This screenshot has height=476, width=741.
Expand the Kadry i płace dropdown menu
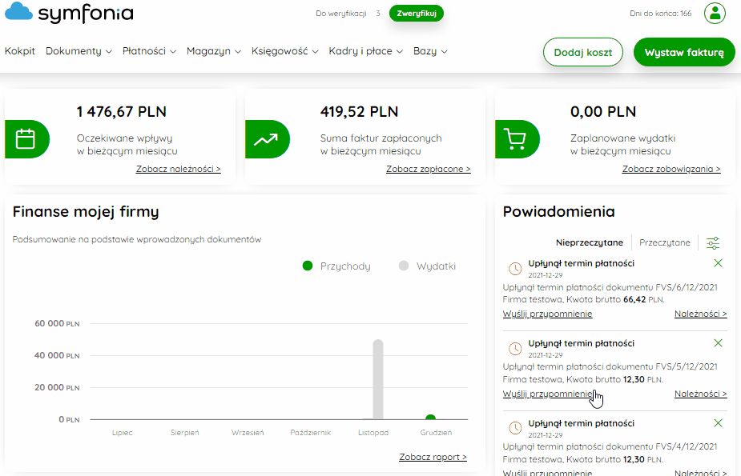[x=366, y=51]
